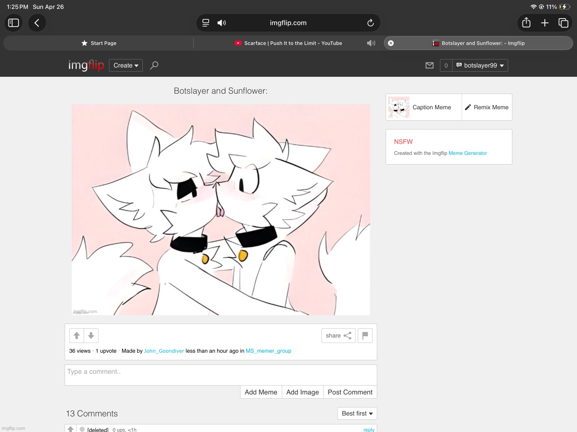This screenshot has height=432, width=577.
Task: Click the Add Image button
Action: [302, 392]
